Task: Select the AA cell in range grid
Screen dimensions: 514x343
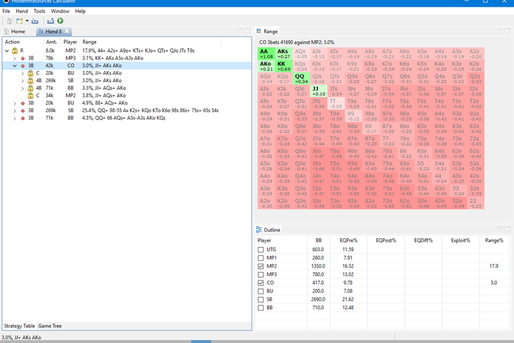Action: click(x=266, y=54)
